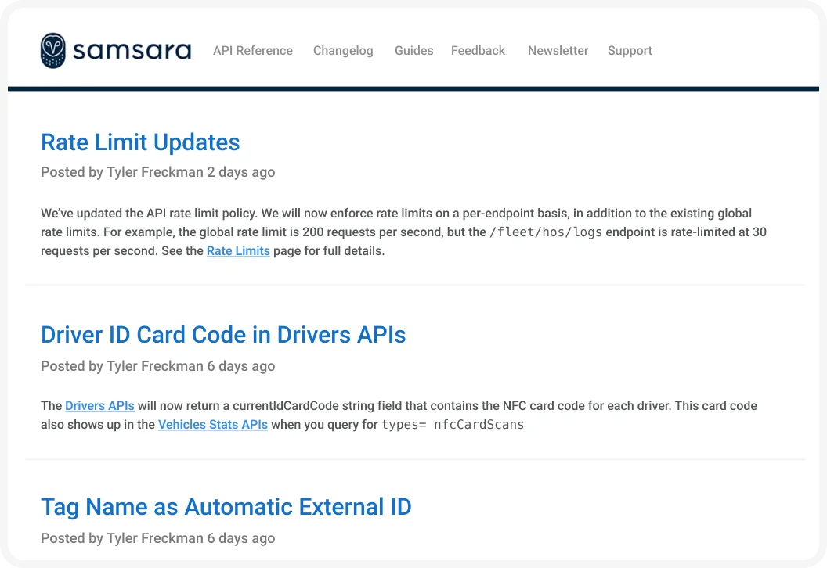Image resolution: width=827 pixels, height=568 pixels.
Task: Open the Guides section
Action: pyautogui.click(x=414, y=51)
